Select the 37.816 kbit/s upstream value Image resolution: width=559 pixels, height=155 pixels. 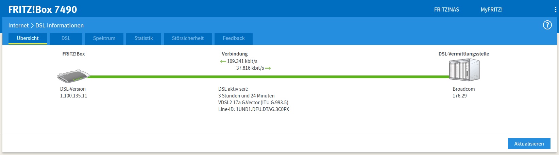pyautogui.click(x=250, y=68)
